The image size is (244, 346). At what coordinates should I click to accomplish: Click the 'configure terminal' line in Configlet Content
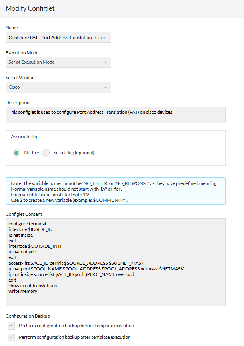[x=27, y=224]
